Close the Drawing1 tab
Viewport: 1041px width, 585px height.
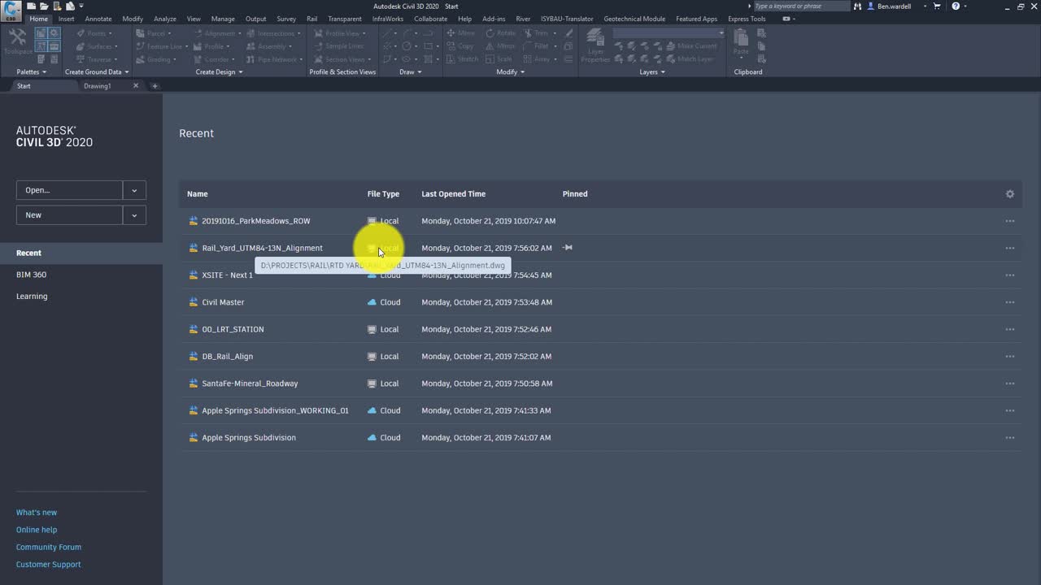point(136,85)
